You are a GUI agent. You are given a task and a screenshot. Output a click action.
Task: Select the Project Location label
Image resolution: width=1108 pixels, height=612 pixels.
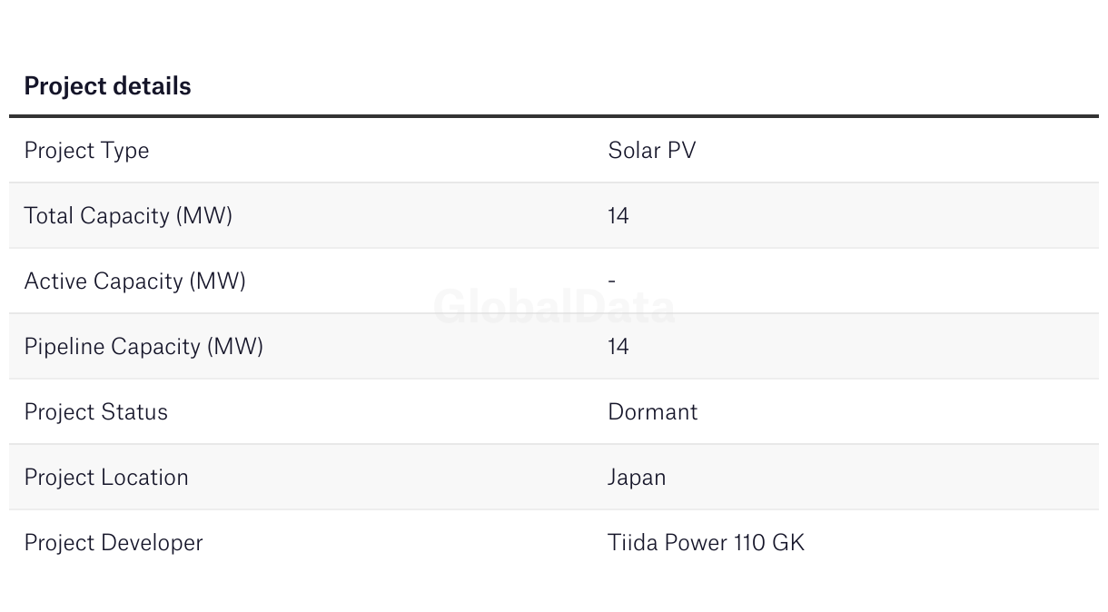pyautogui.click(x=106, y=478)
